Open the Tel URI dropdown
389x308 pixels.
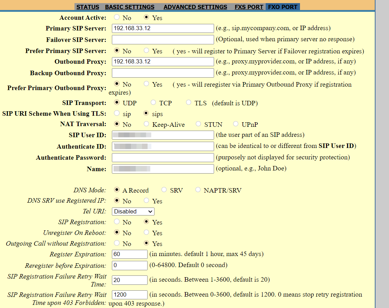[133, 211]
